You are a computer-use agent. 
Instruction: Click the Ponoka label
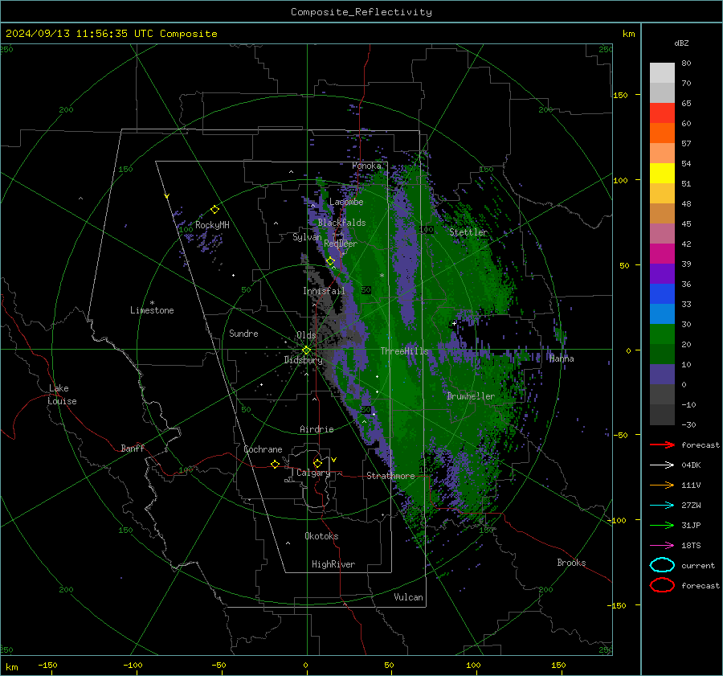(366, 166)
